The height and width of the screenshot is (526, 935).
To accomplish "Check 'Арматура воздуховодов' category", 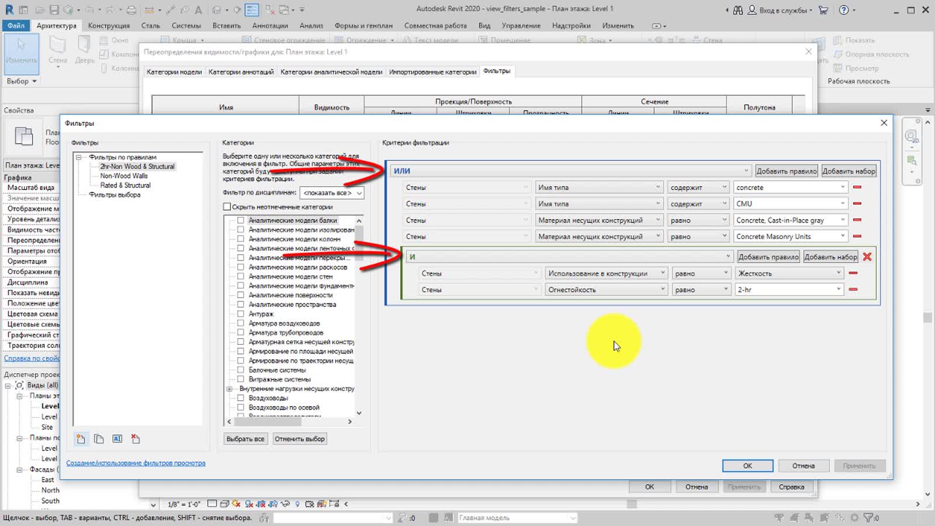I will point(240,323).
